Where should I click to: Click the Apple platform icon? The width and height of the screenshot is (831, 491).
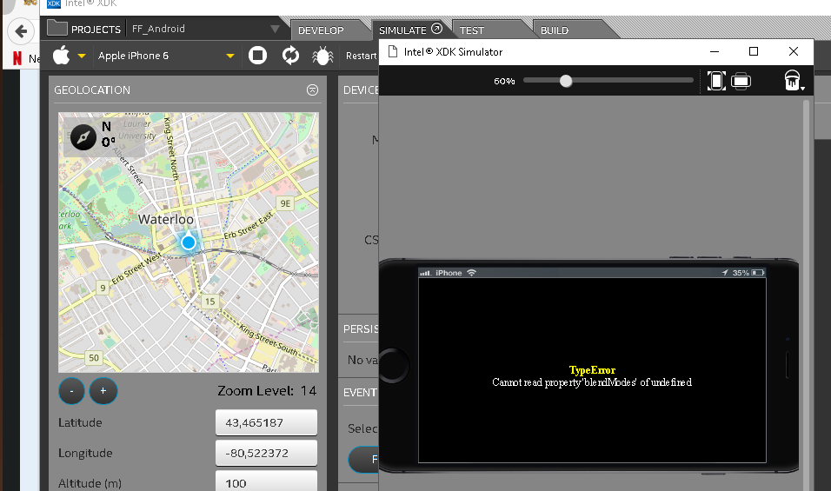coord(62,55)
